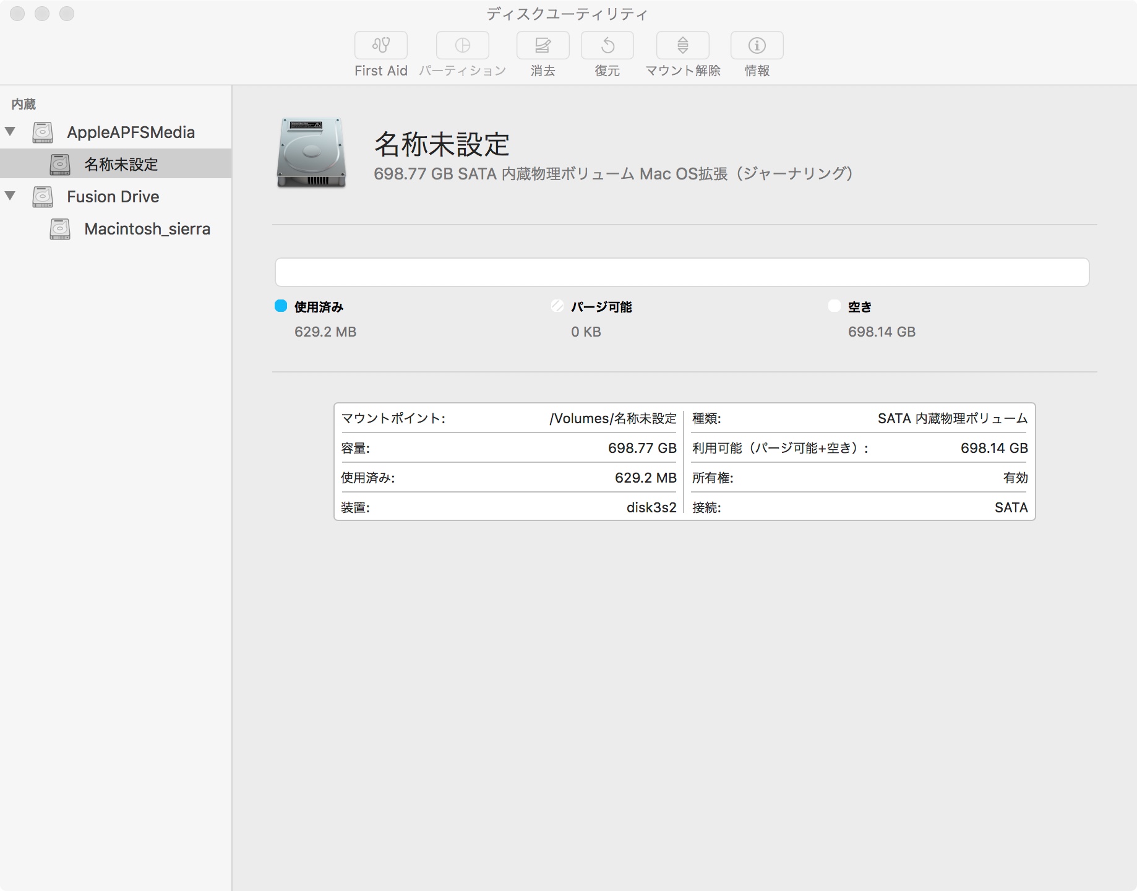Click the white 空き legend swatch

pos(835,306)
